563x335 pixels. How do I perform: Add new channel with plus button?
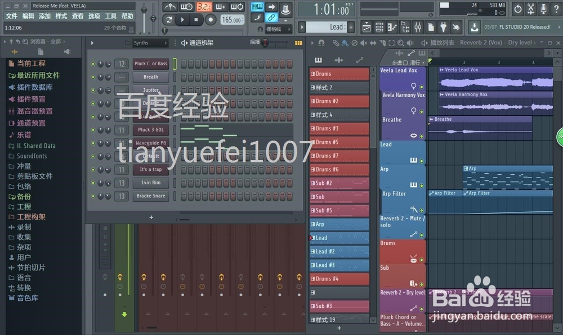click(x=151, y=217)
